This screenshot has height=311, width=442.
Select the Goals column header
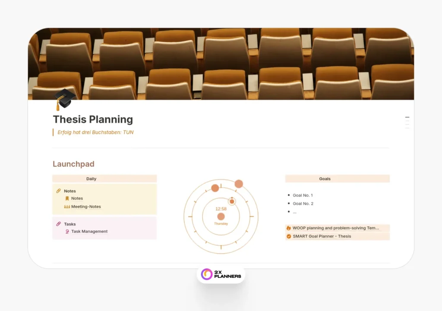[325, 178]
